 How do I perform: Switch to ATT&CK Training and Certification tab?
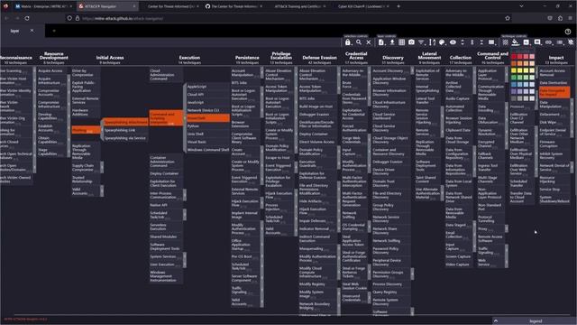[x=298, y=6]
